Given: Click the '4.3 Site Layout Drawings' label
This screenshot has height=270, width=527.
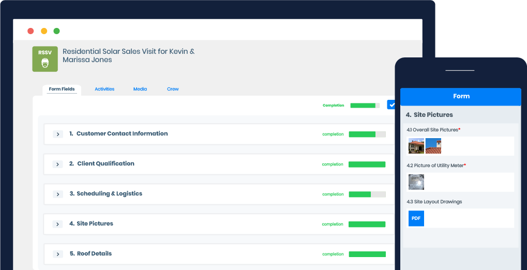Looking at the screenshot, I should pyautogui.click(x=434, y=202).
